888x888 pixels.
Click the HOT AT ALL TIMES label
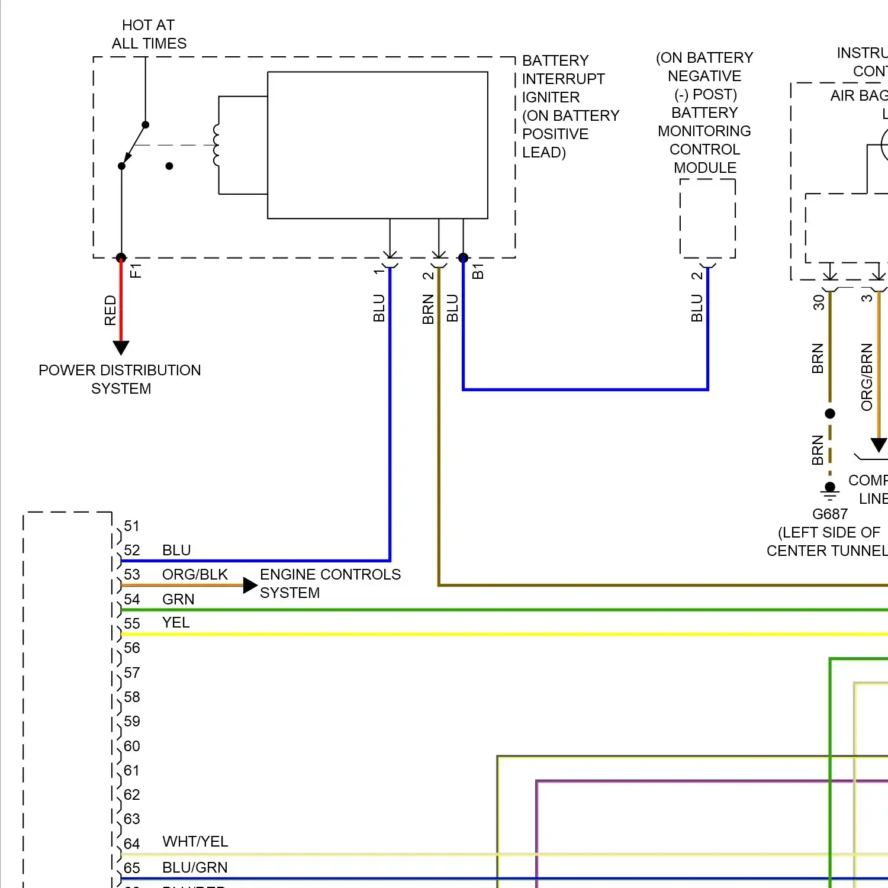pos(149,34)
